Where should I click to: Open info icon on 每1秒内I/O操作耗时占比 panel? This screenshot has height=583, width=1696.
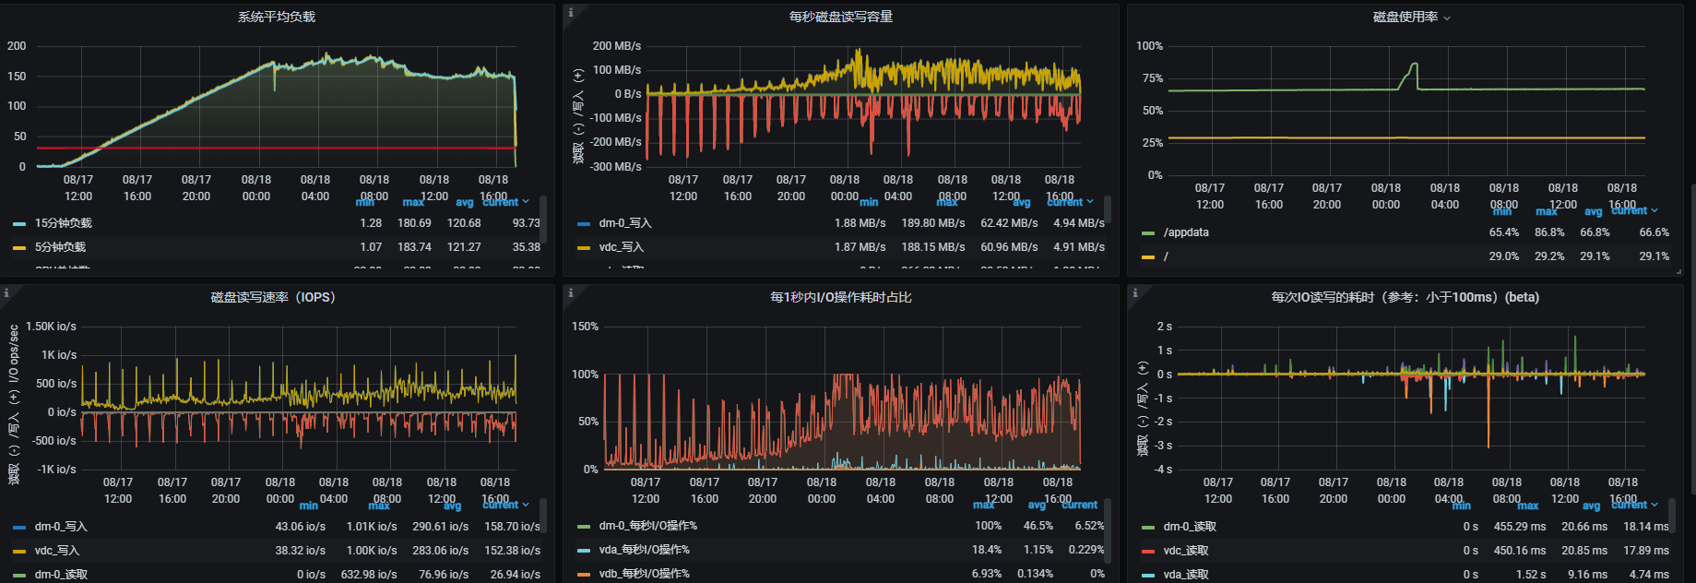pos(571,293)
